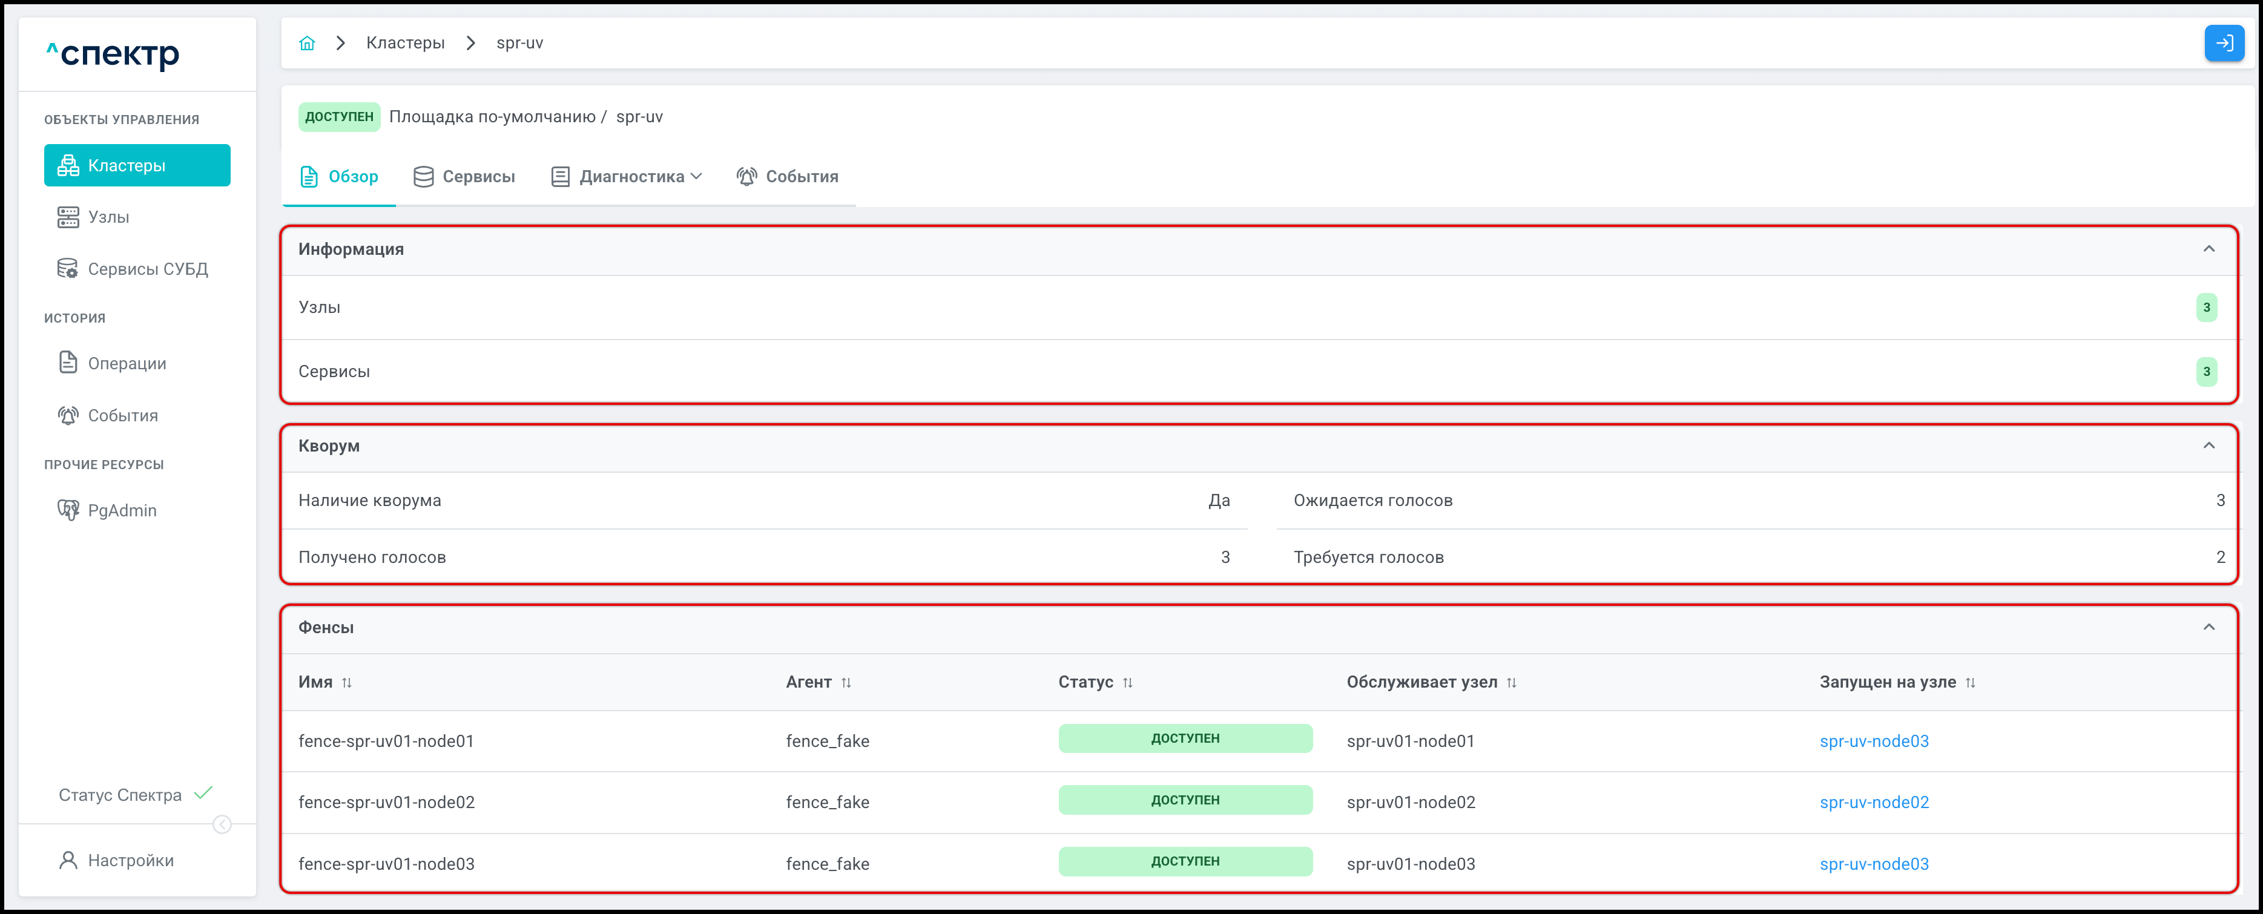Click Кластеры in the breadcrumb
The width and height of the screenshot is (2263, 914).
point(405,43)
